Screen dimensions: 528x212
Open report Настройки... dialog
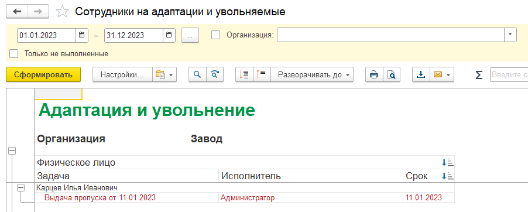pyautogui.click(x=122, y=74)
